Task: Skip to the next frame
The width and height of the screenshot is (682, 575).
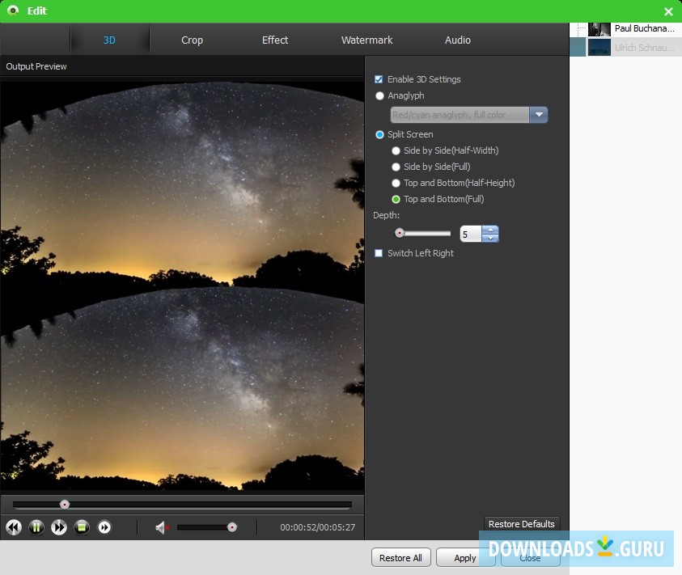Action: (104, 527)
